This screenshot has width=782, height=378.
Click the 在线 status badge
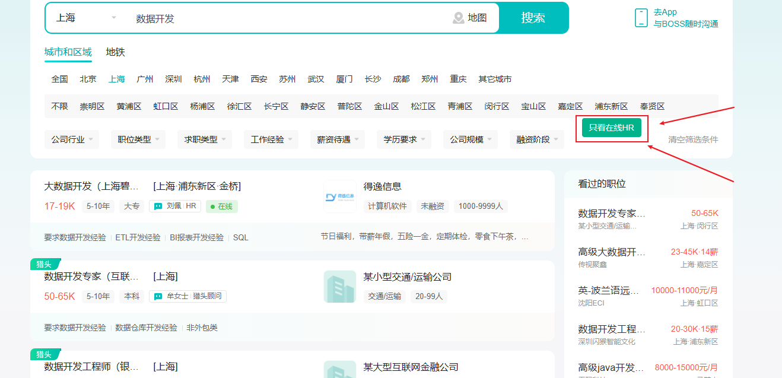coord(222,207)
